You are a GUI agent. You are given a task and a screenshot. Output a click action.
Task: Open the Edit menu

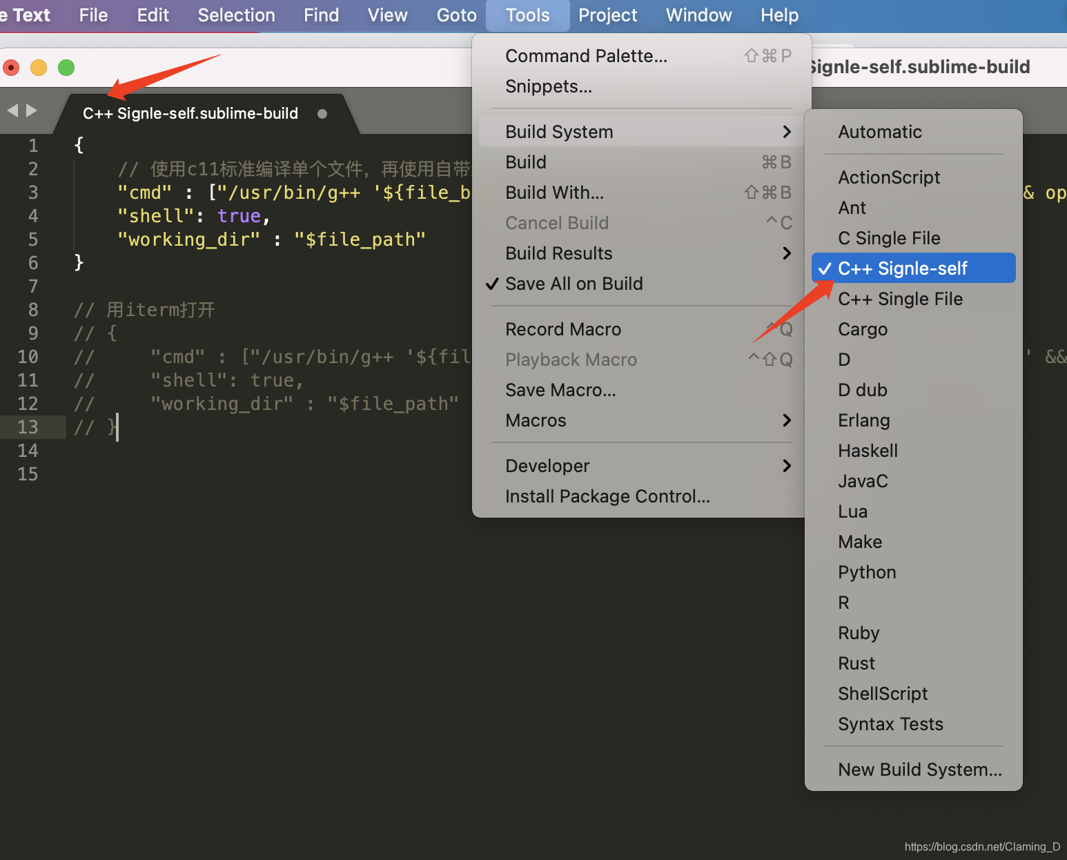coord(153,15)
